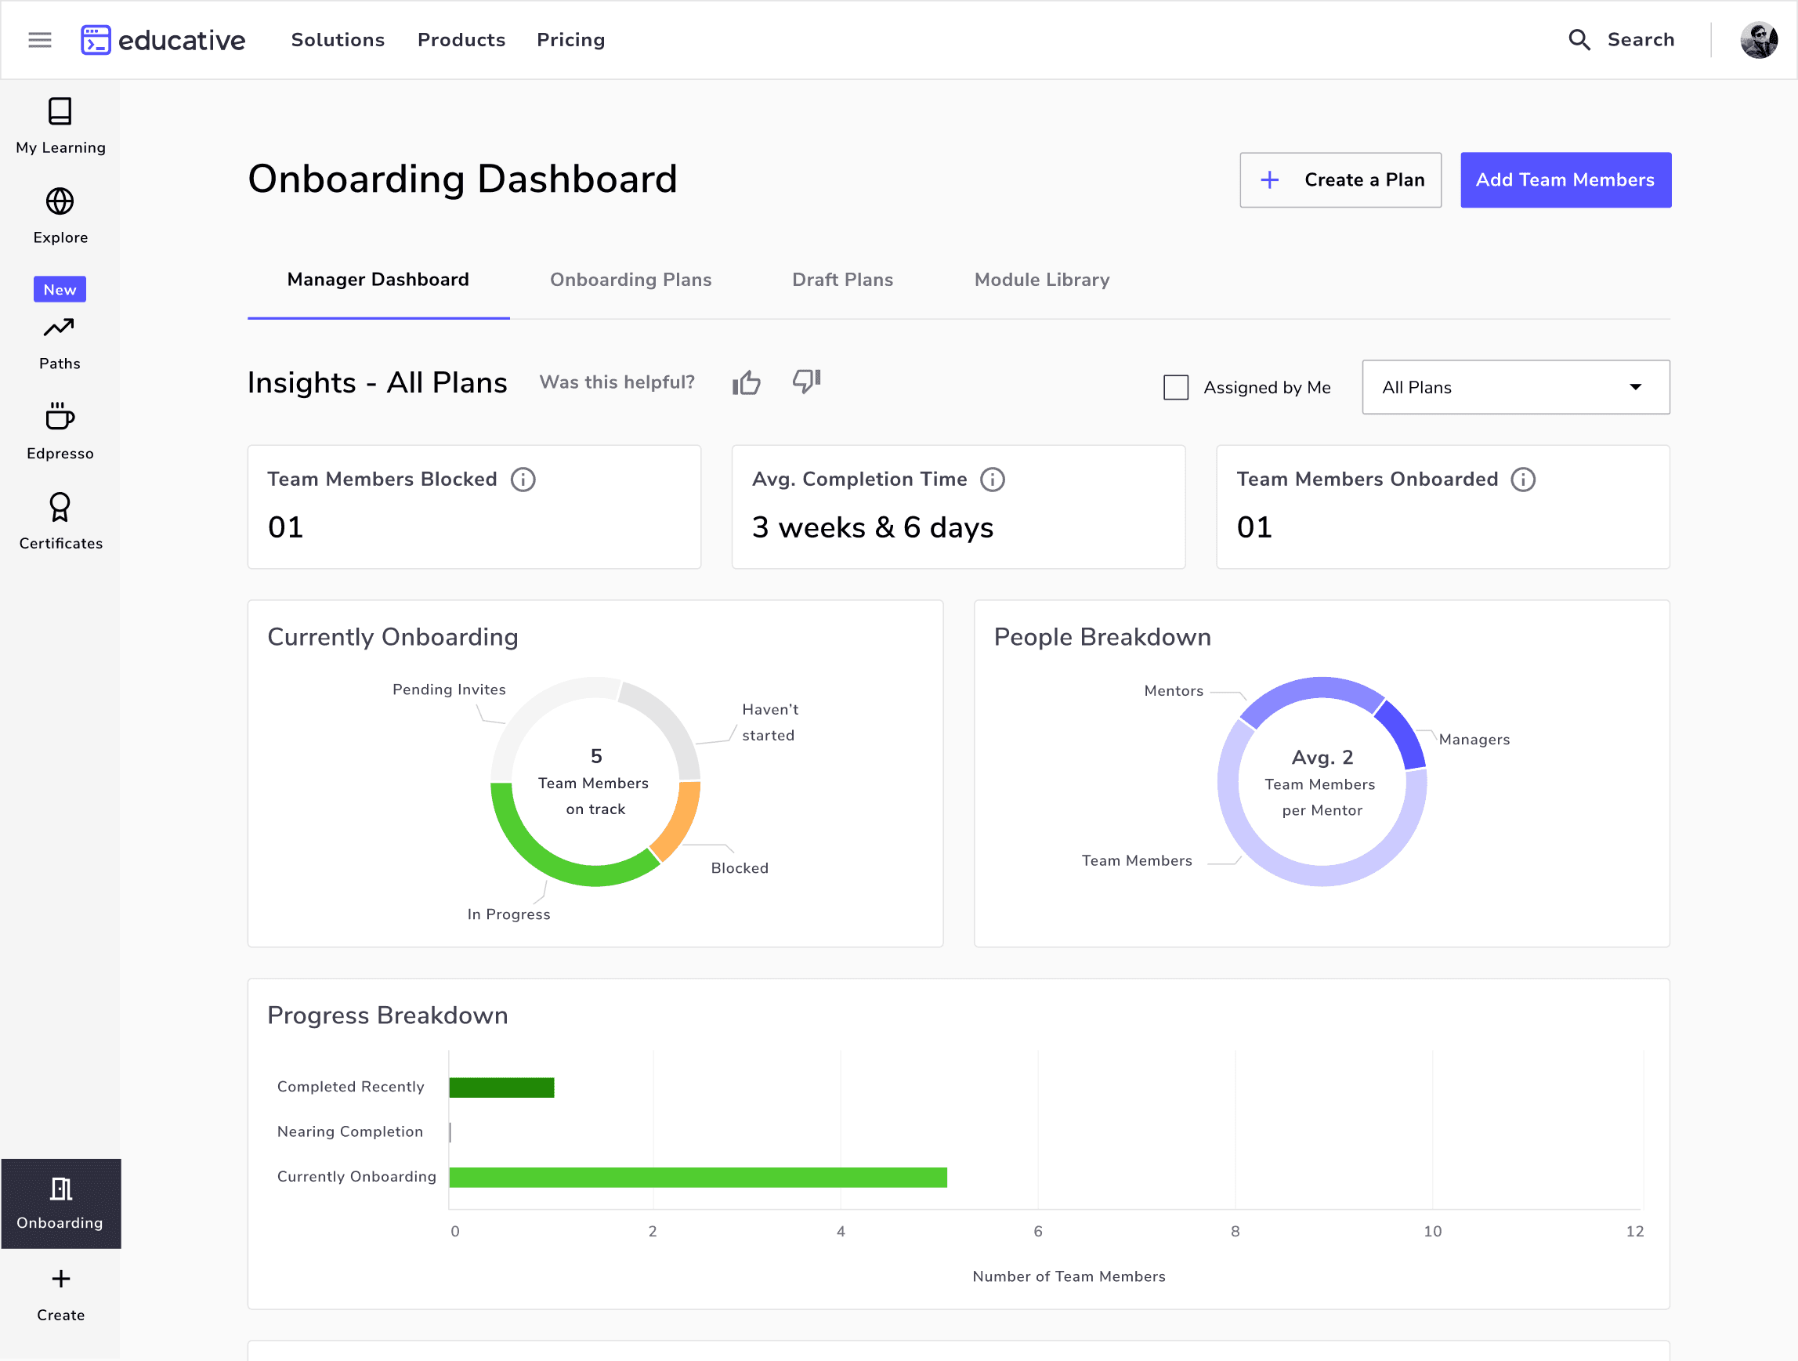Click the thumbs up helpful icon
The width and height of the screenshot is (1798, 1361).
746,382
